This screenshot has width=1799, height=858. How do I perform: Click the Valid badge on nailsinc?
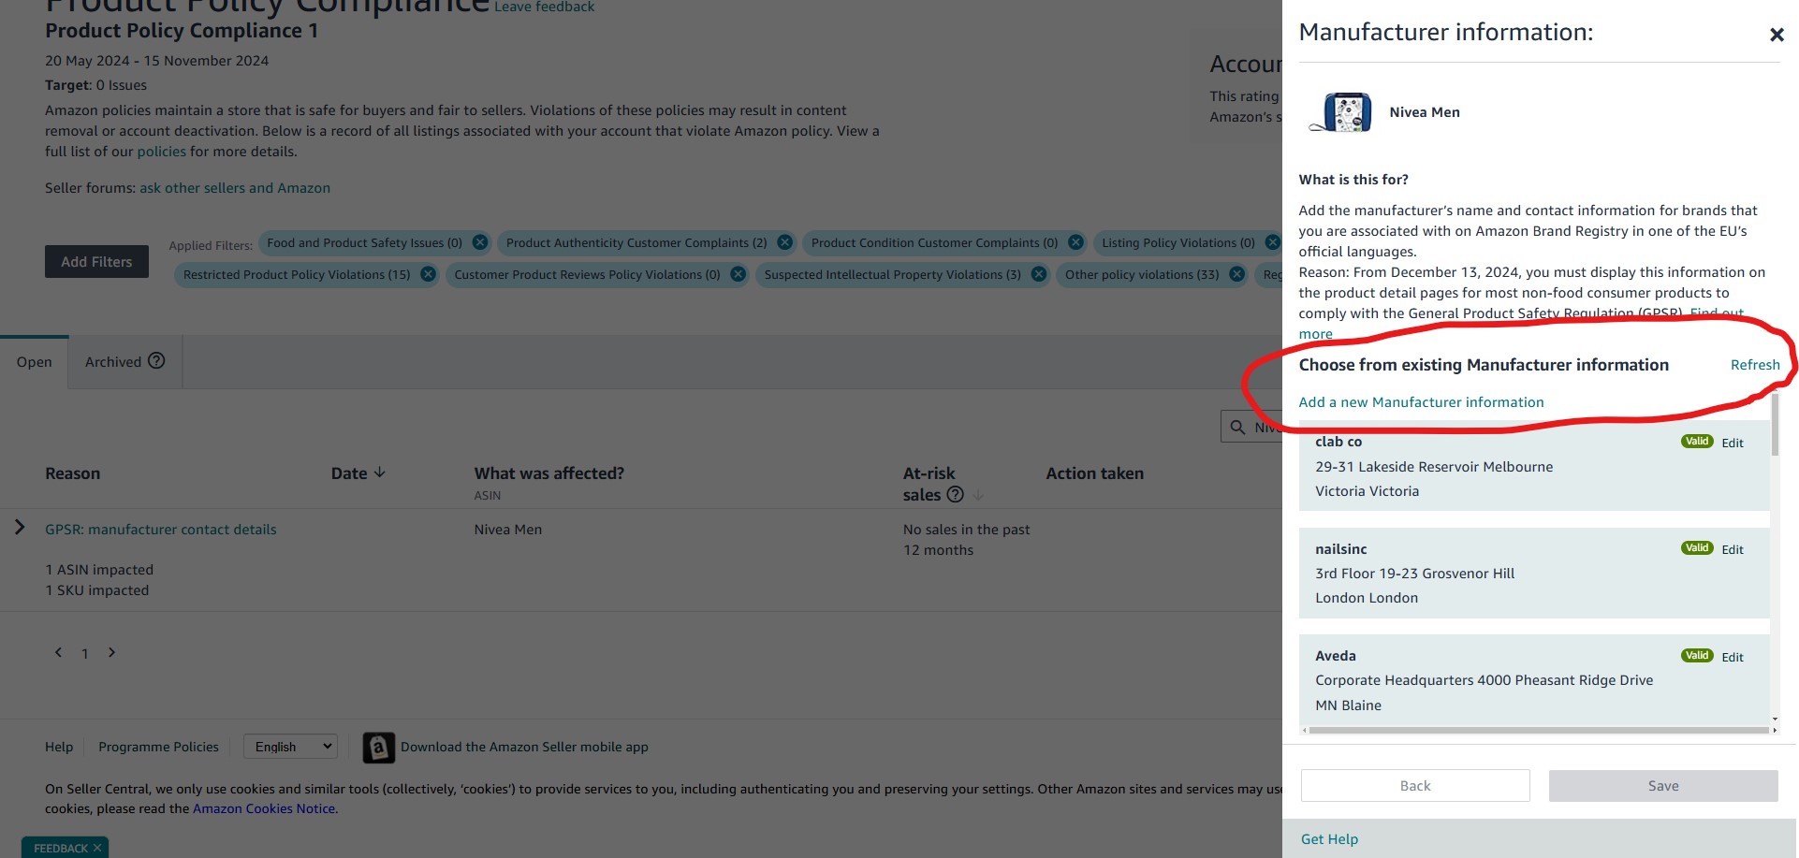click(1697, 548)
